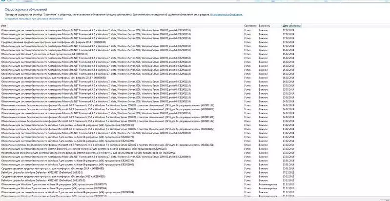
Task: Click 'Важное' cell in KB971033 row
Action: pyautogui.click(x=263, y=54)
